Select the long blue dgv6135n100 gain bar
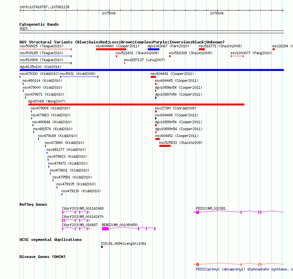Screen dimensions: 293x279 (x=151, y=70)
